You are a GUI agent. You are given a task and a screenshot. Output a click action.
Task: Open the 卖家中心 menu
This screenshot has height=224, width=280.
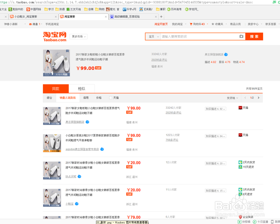tap(253, 24)
